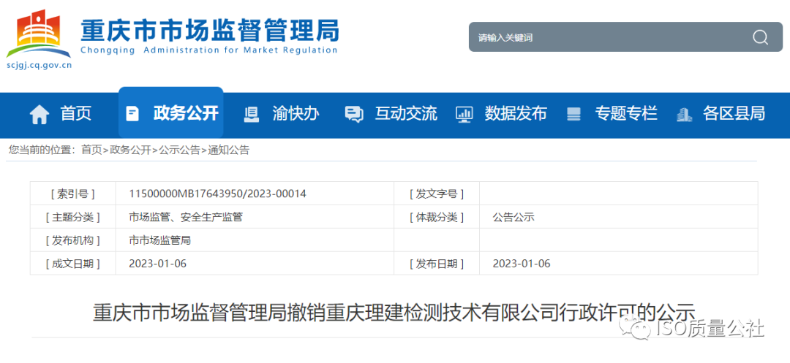Click the [ 发布机构 ] label cell
This screenshot has width=790, height=363.
coord(73,240)
